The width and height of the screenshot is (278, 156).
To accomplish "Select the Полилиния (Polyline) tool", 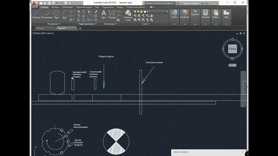I will [x=46, y=14].
